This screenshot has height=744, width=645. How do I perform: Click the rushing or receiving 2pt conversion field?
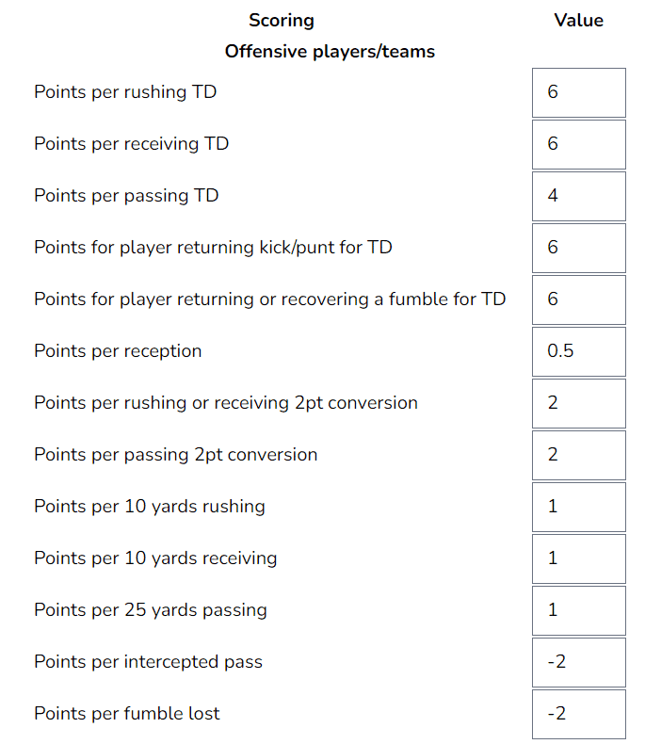[x=578, y=403]
